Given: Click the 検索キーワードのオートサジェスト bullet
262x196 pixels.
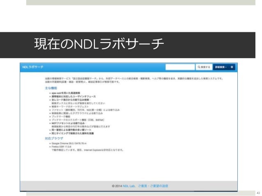Looking at the screenshot, I should [70, 106].
